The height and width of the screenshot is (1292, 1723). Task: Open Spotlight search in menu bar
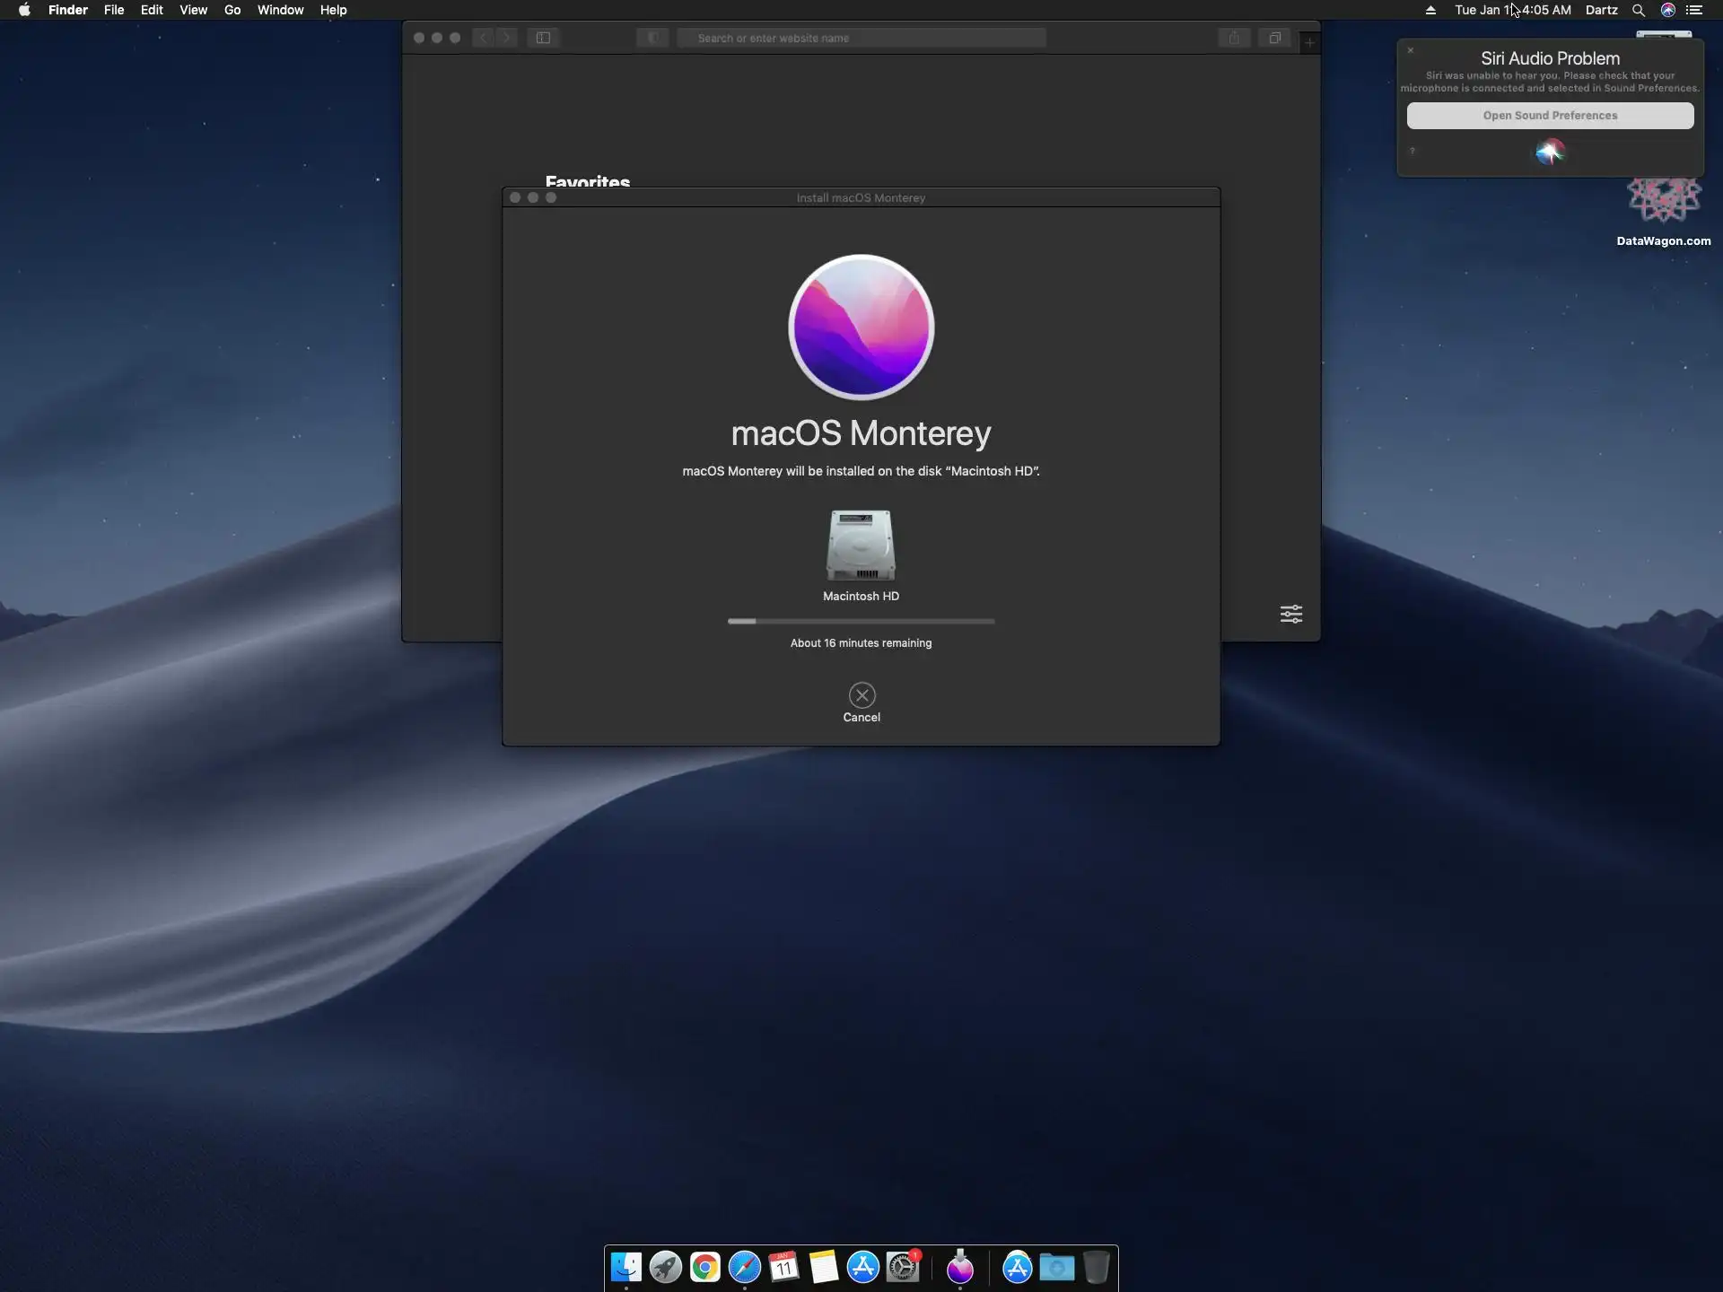pos(1639,10)
